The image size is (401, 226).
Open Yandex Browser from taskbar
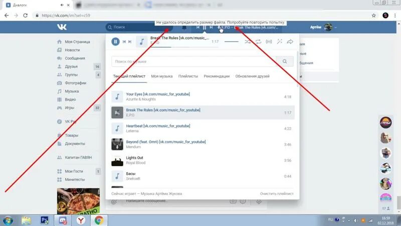81,220
